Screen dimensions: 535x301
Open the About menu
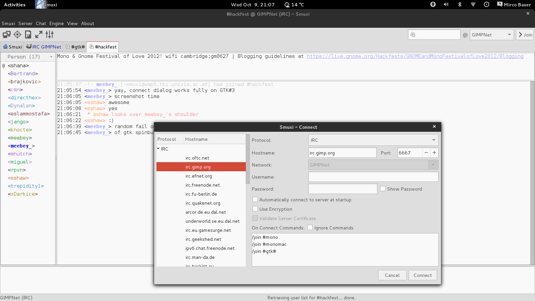88,23
